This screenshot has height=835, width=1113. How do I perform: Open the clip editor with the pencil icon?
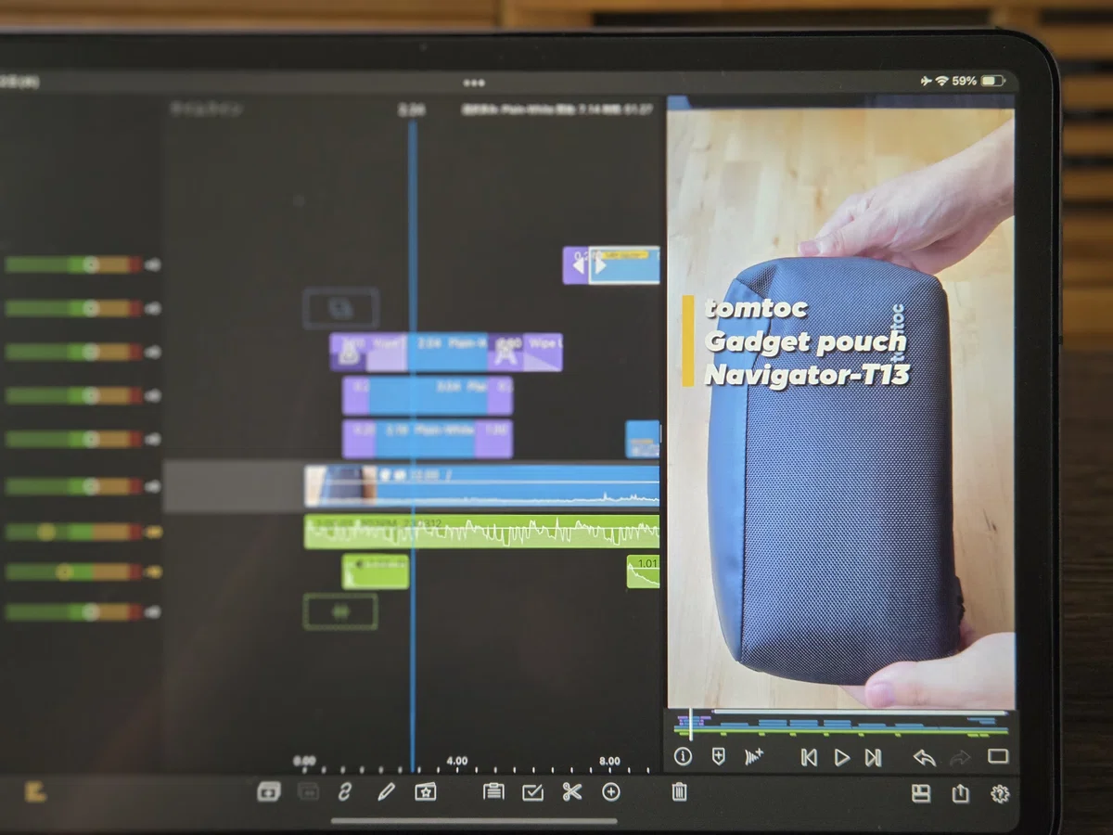click(386, 792)
